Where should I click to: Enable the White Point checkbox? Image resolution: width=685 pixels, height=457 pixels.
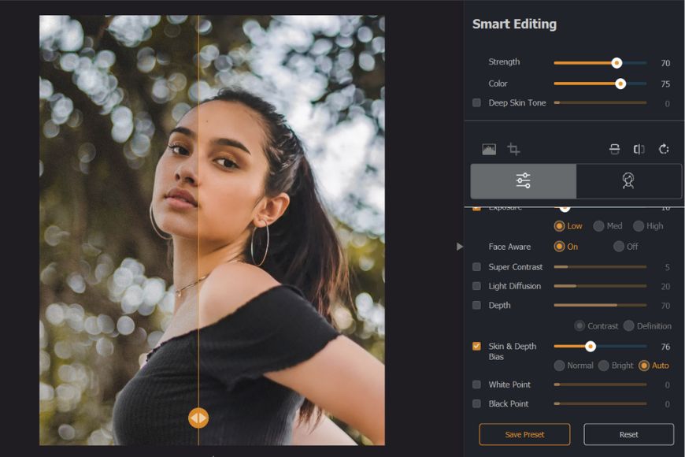click(476, 385)
